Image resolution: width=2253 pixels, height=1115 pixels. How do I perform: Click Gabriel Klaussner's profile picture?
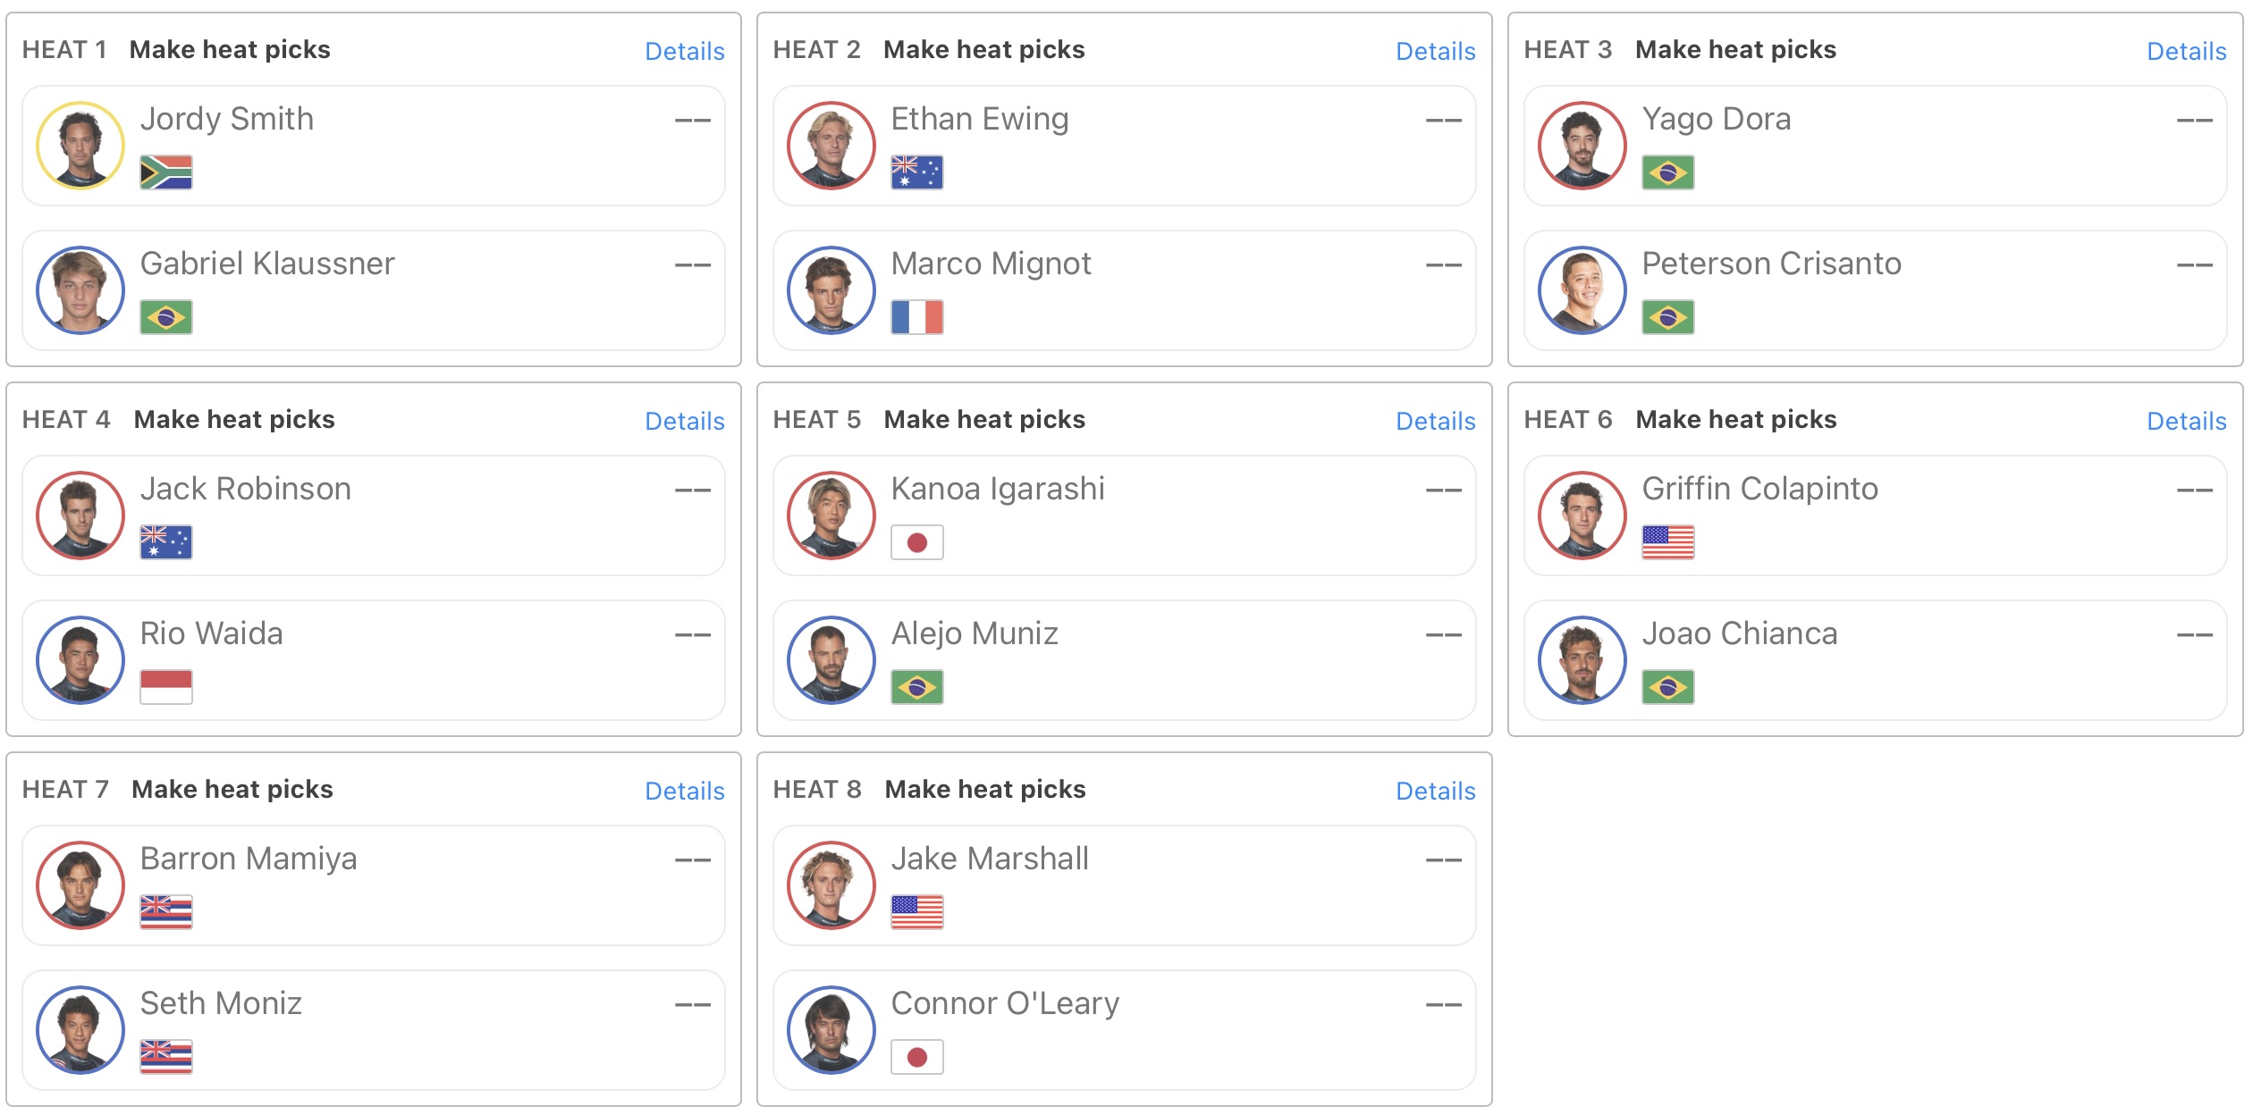click(x=80, y=290)
